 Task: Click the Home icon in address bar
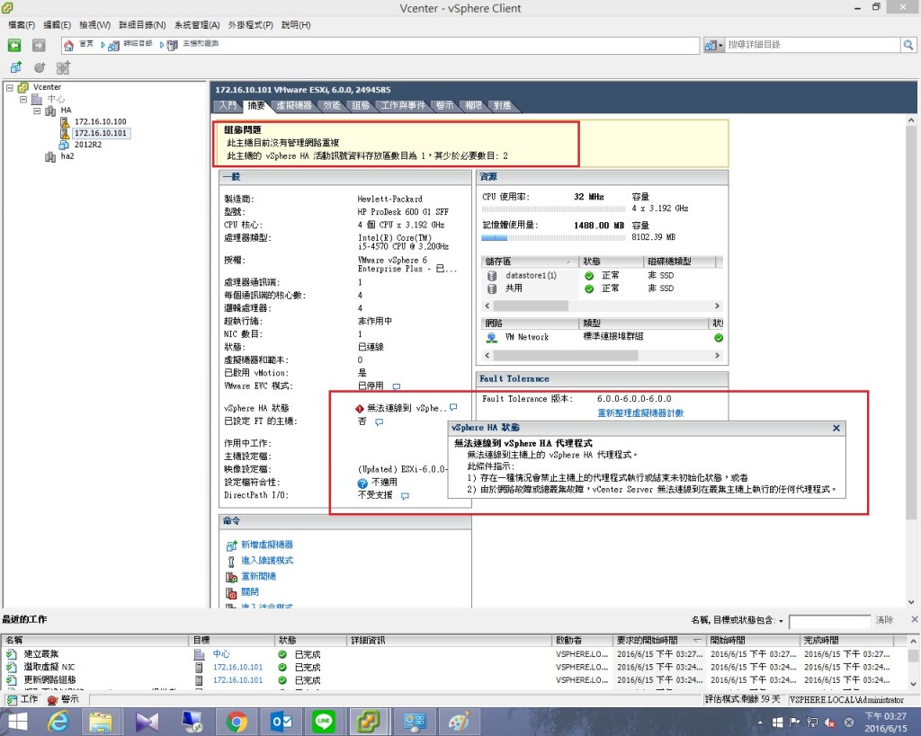[68, 45]
